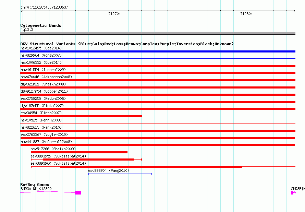This screenshot has width=305, height=212.
Task: Select the dgv321n21 (Shaikh2009) red bar
Action: 158,87
